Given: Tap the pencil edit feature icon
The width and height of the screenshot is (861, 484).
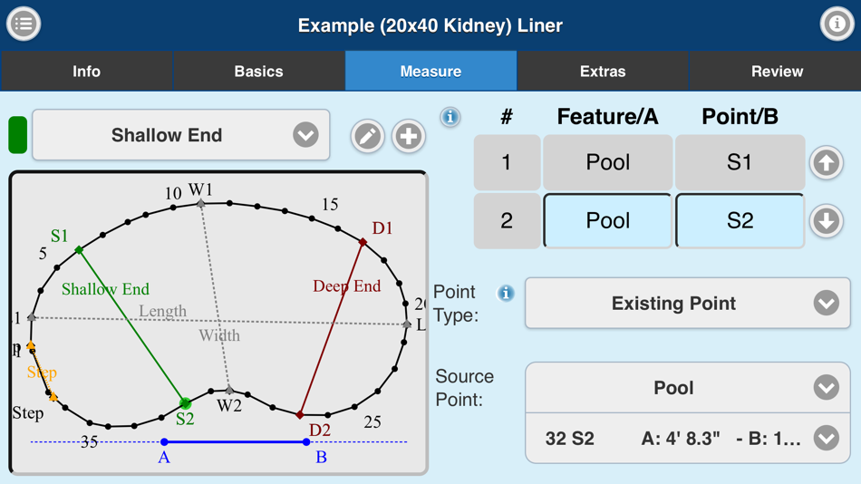Looking at the screenshot, I should (x=367, y=136).
